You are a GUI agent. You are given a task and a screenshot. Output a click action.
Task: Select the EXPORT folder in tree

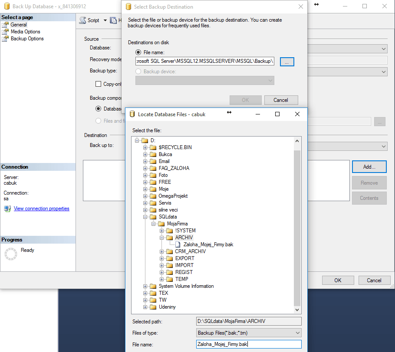tap(184, 258)
